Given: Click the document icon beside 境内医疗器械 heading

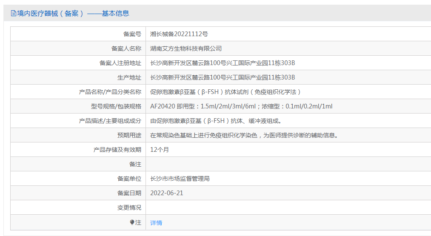Looking at the screenshot, I should (x=13, y=13).
